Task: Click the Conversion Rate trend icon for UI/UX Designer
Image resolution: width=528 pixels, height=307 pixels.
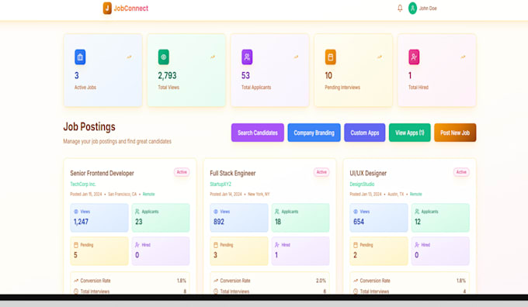Action: click(x=356, y=281)
